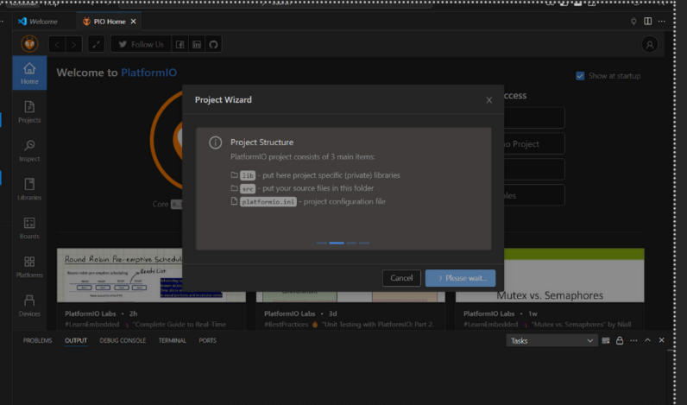
Task: Go back with the left arrow button
Action: [x=57, y=44]
